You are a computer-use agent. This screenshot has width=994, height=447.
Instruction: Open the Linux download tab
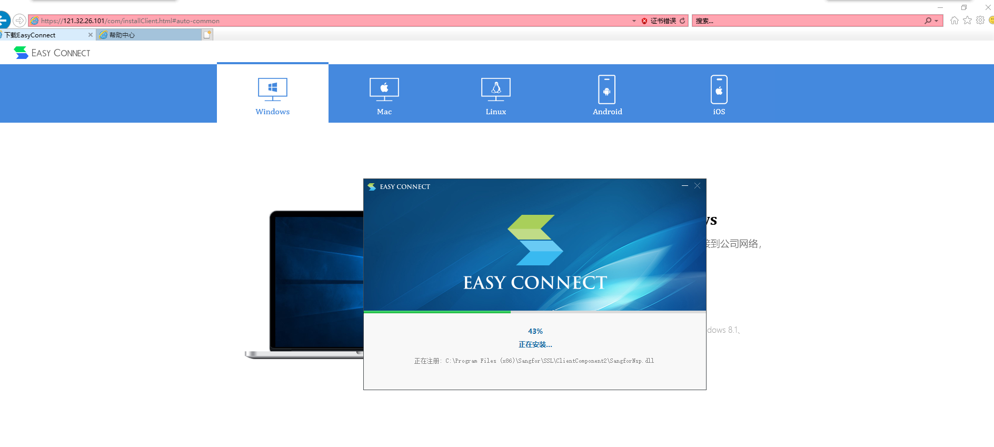click(496, 94)
